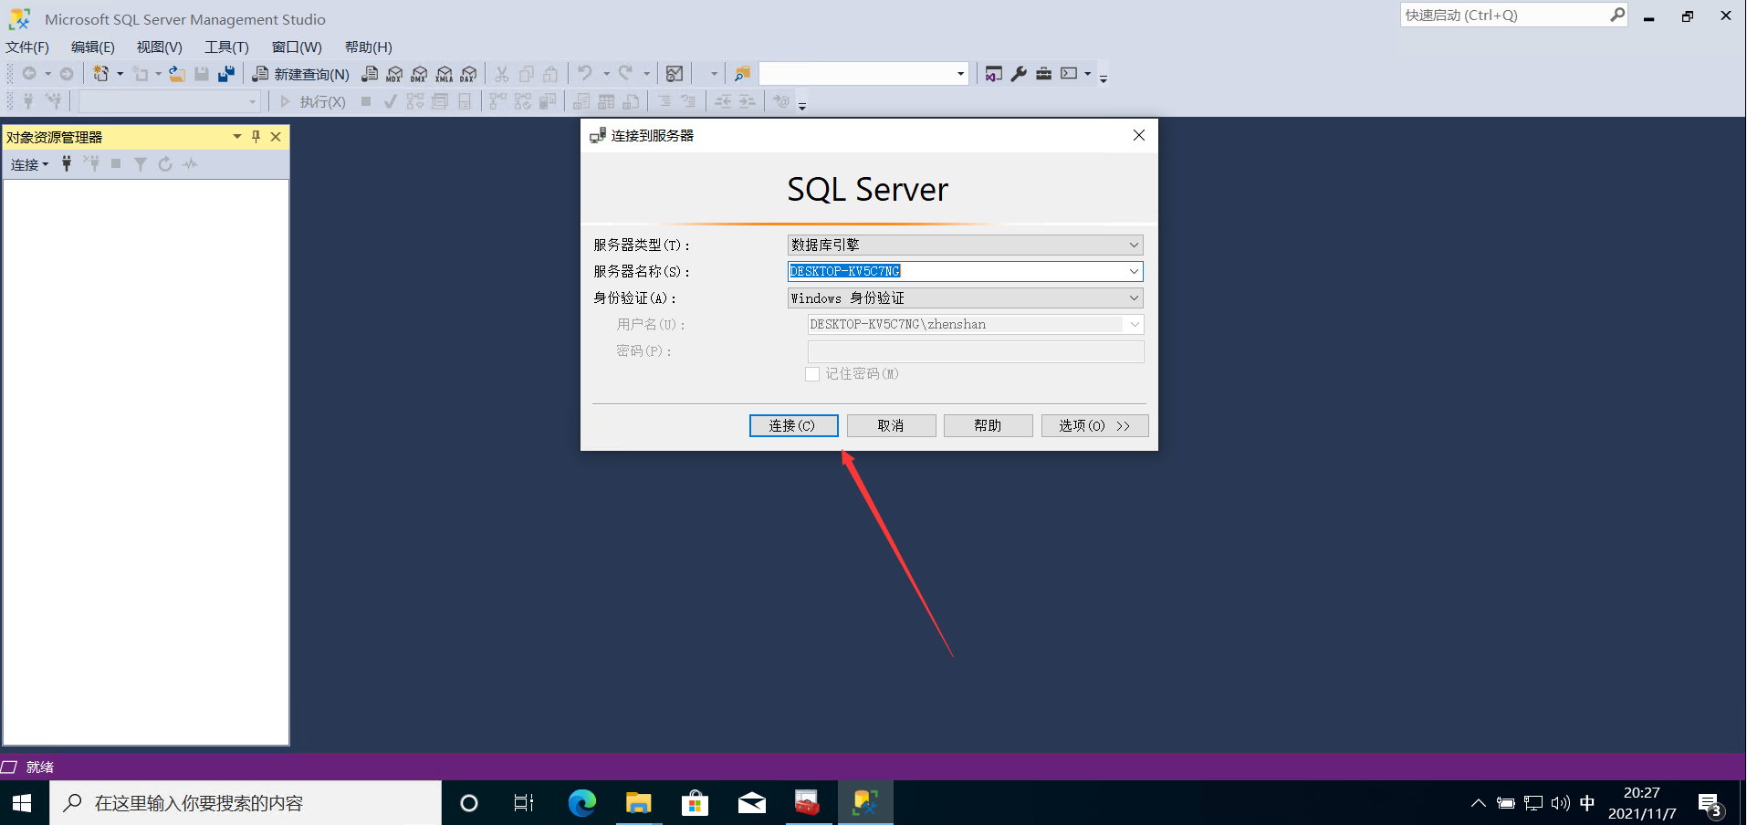The height and width of the screenshot is (825, 1747).
Task: Click the query toolbar connect plug icon
Action: tap(28, 101)
